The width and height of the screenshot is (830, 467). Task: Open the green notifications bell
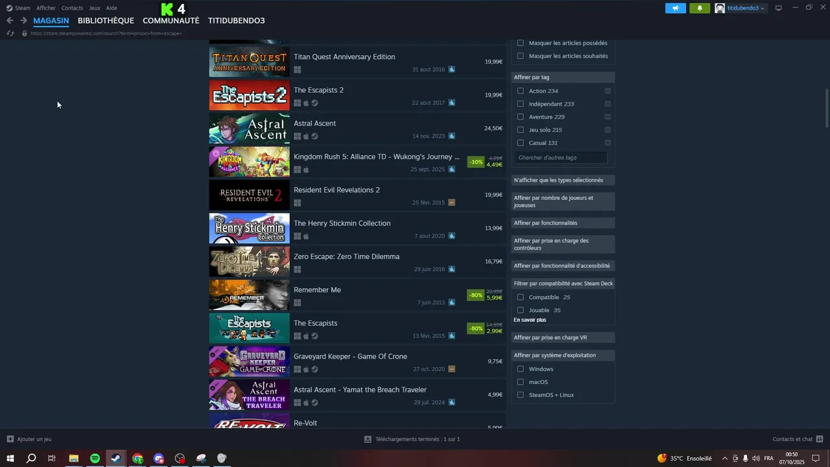(700, 8)
